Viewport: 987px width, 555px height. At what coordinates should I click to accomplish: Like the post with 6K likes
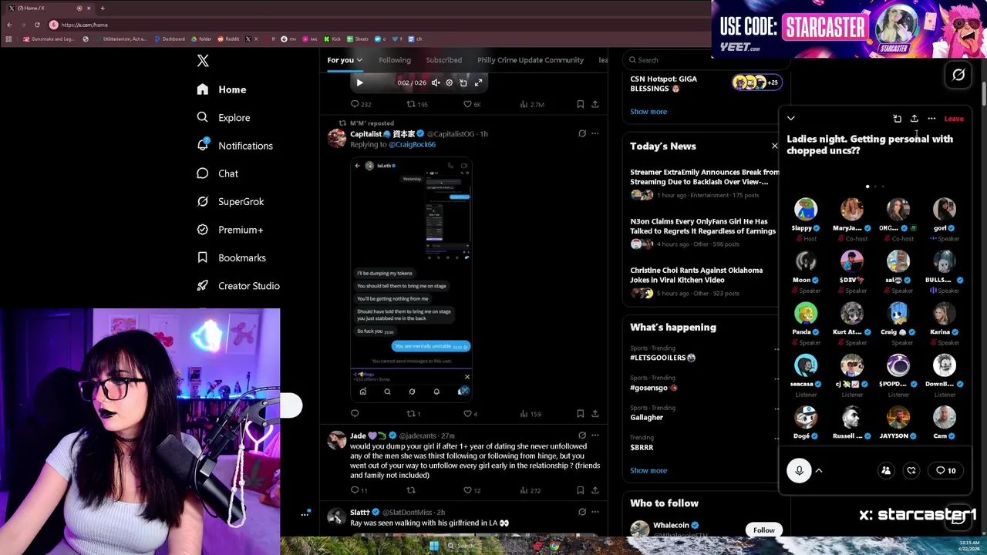pyautogui.click(x=472, y=104)
